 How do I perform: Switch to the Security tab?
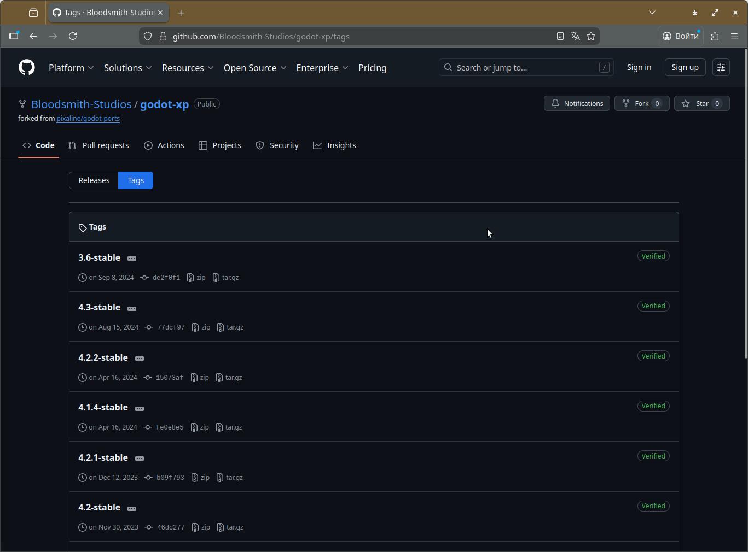pyautogui.click(x=277, y=145)
